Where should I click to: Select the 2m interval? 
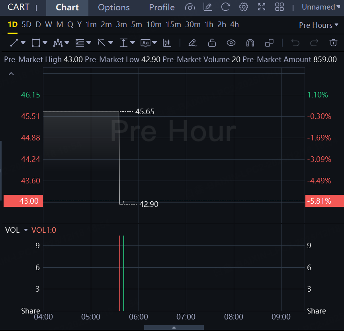(x=106, y=25)
